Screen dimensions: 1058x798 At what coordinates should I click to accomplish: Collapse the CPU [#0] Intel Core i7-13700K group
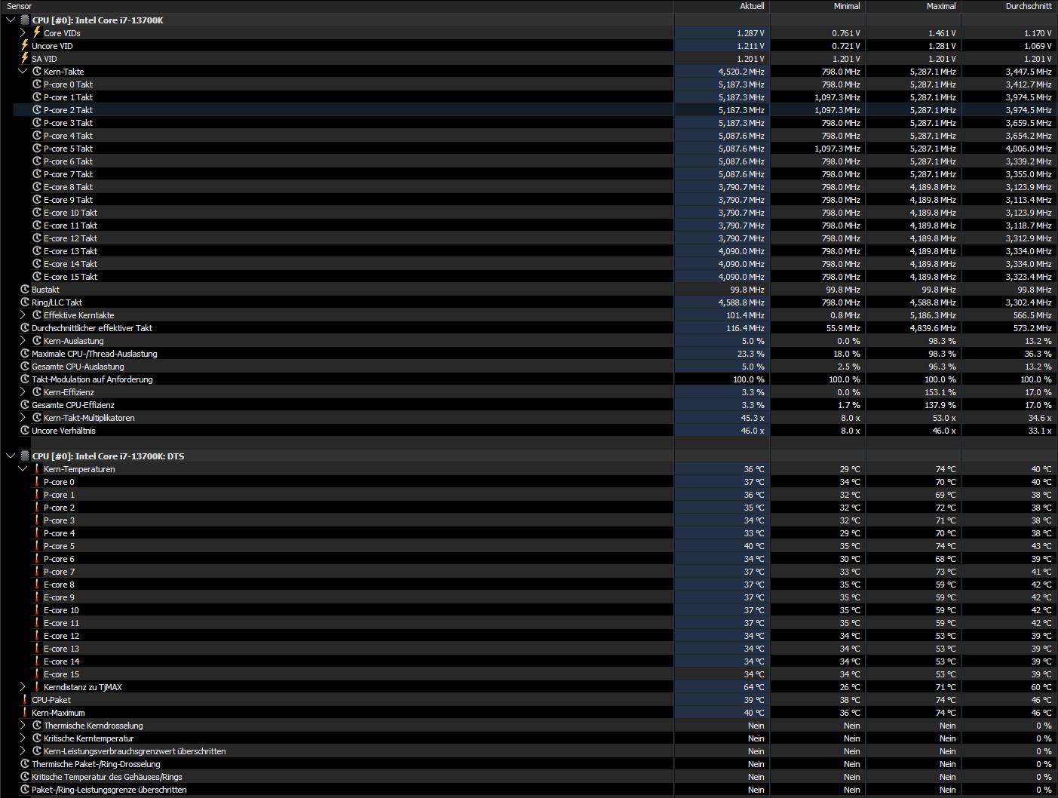click(x=11, y=20)
